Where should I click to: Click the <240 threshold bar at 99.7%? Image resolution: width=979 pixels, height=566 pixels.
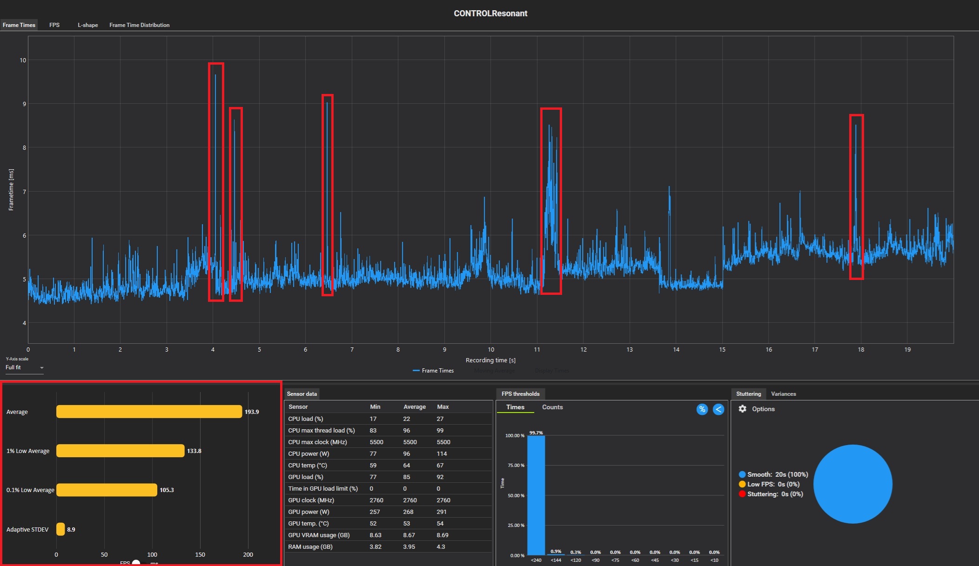pos(536,495)
